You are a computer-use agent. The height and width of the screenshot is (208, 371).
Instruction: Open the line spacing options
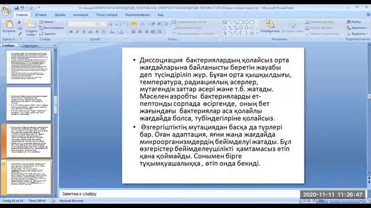click(x=166, y=24)
